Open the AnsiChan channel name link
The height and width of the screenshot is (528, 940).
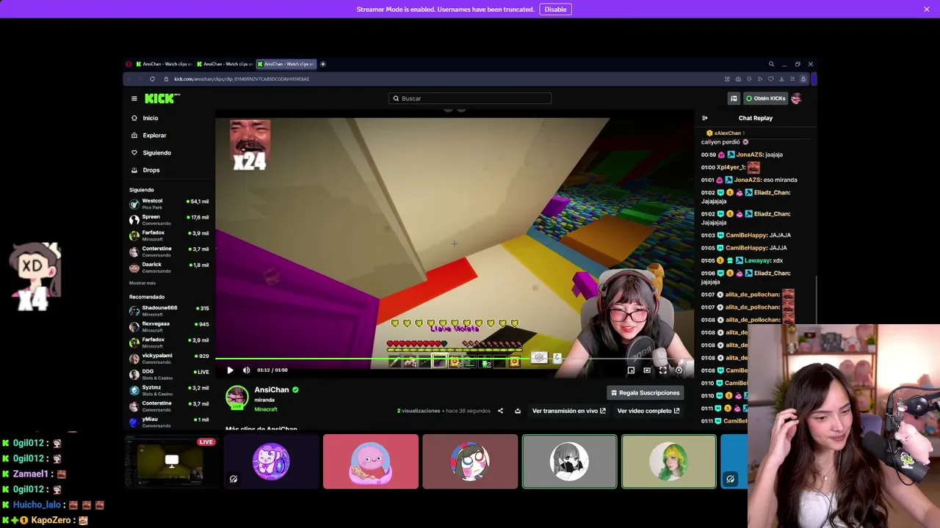pyautogui.click(x=272, y=390)
